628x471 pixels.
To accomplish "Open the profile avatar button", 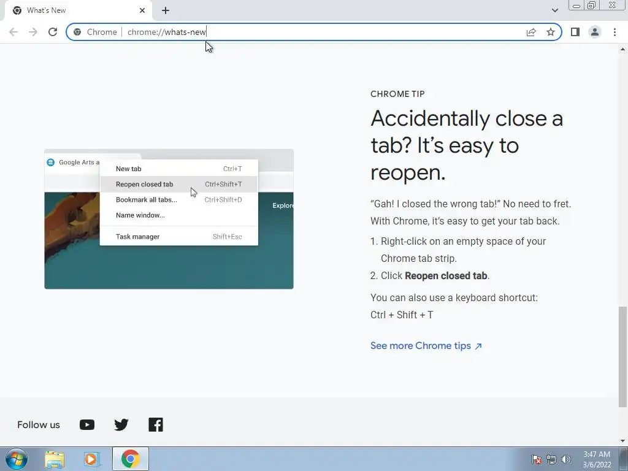I will [x=595, y=32].
